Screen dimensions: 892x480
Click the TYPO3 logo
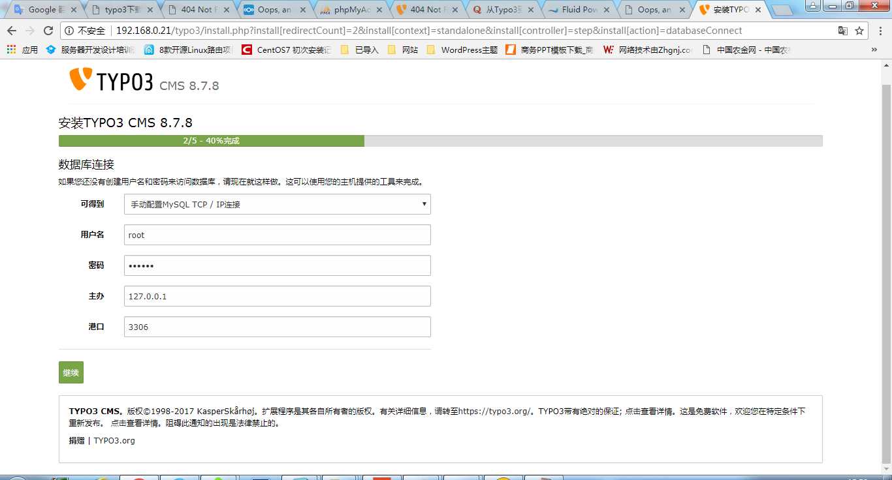[x=111, y=80]
